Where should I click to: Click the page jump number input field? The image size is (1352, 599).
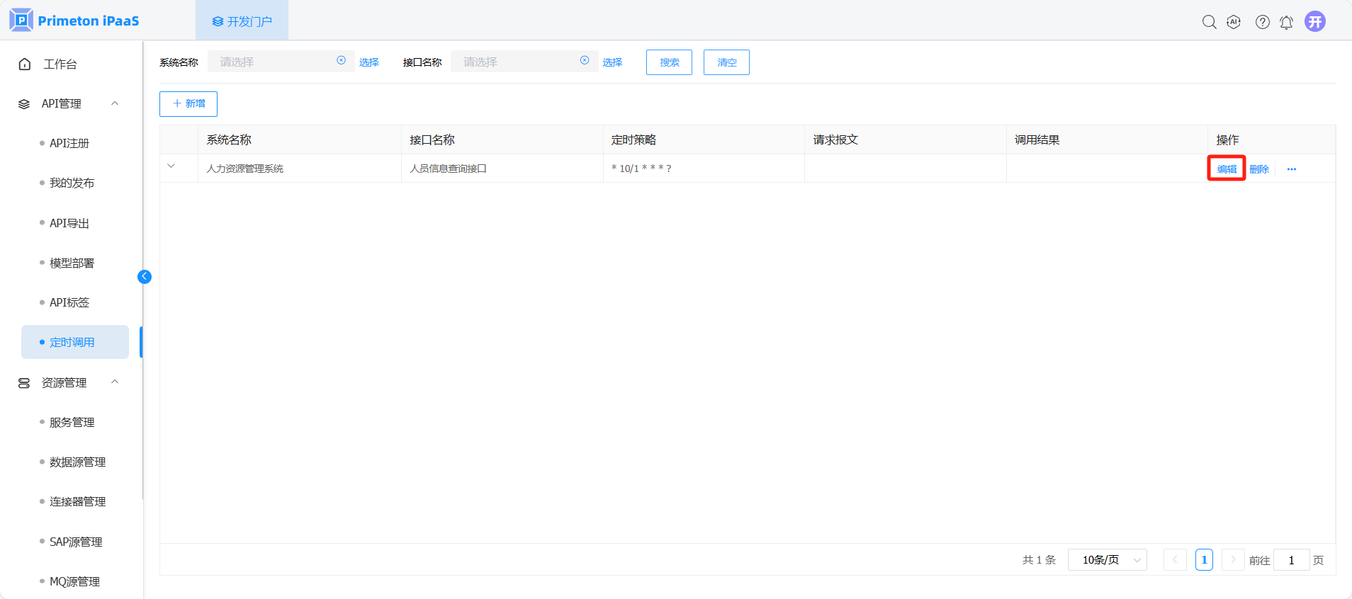1291,560
